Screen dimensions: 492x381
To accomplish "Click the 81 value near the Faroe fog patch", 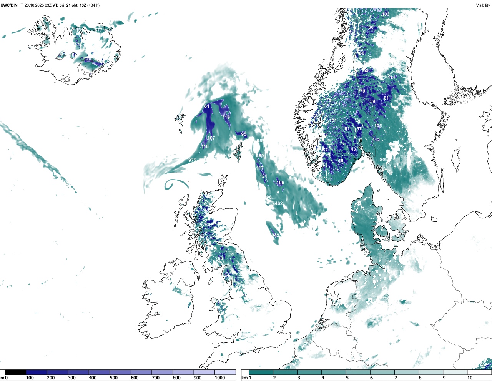I will click(x=207, y=106).
